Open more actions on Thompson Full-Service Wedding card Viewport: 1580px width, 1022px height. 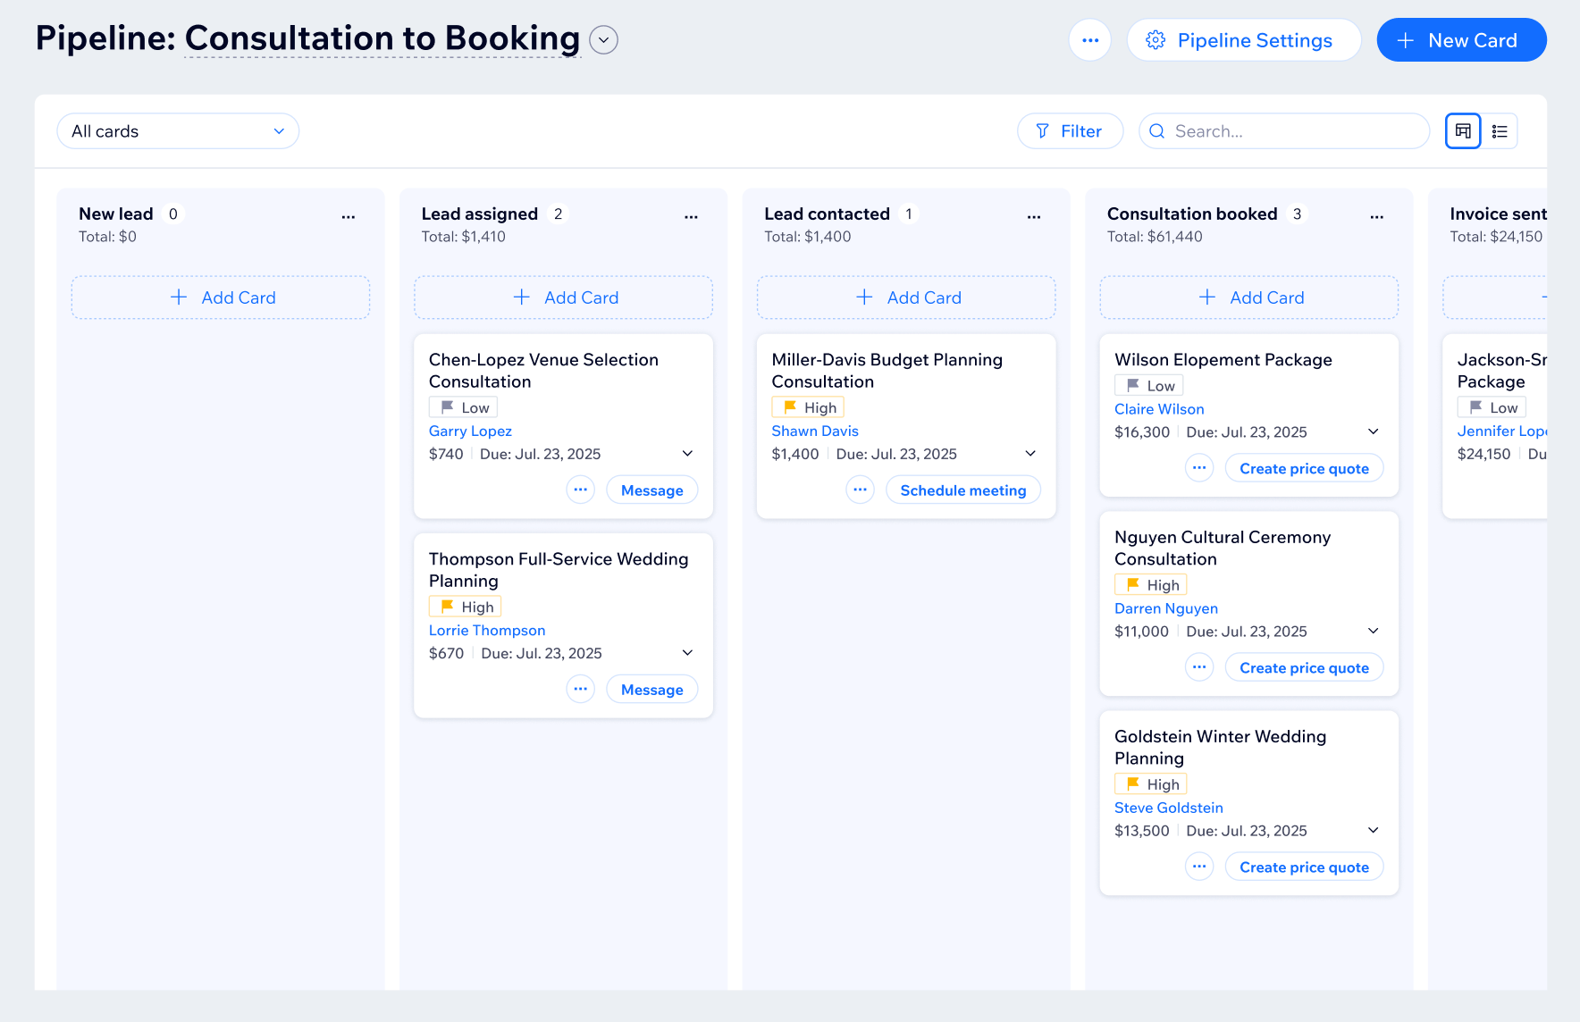coord(580,689)
